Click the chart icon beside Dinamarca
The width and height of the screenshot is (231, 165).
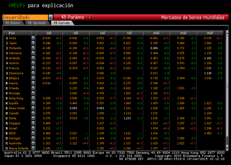tap(33, 73)
